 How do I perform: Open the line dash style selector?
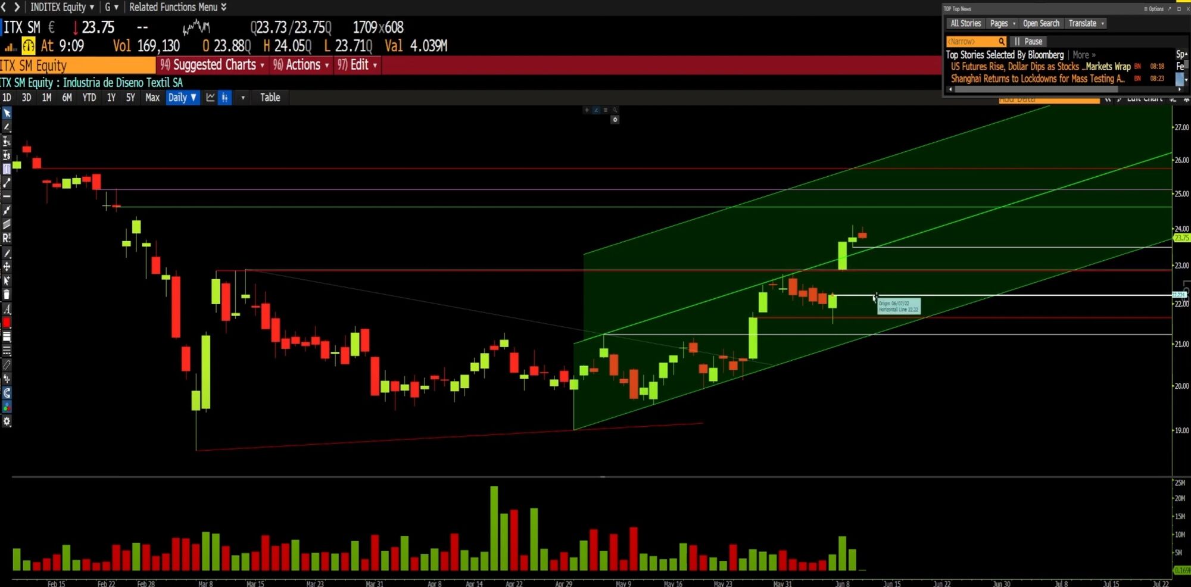[7, 351]
